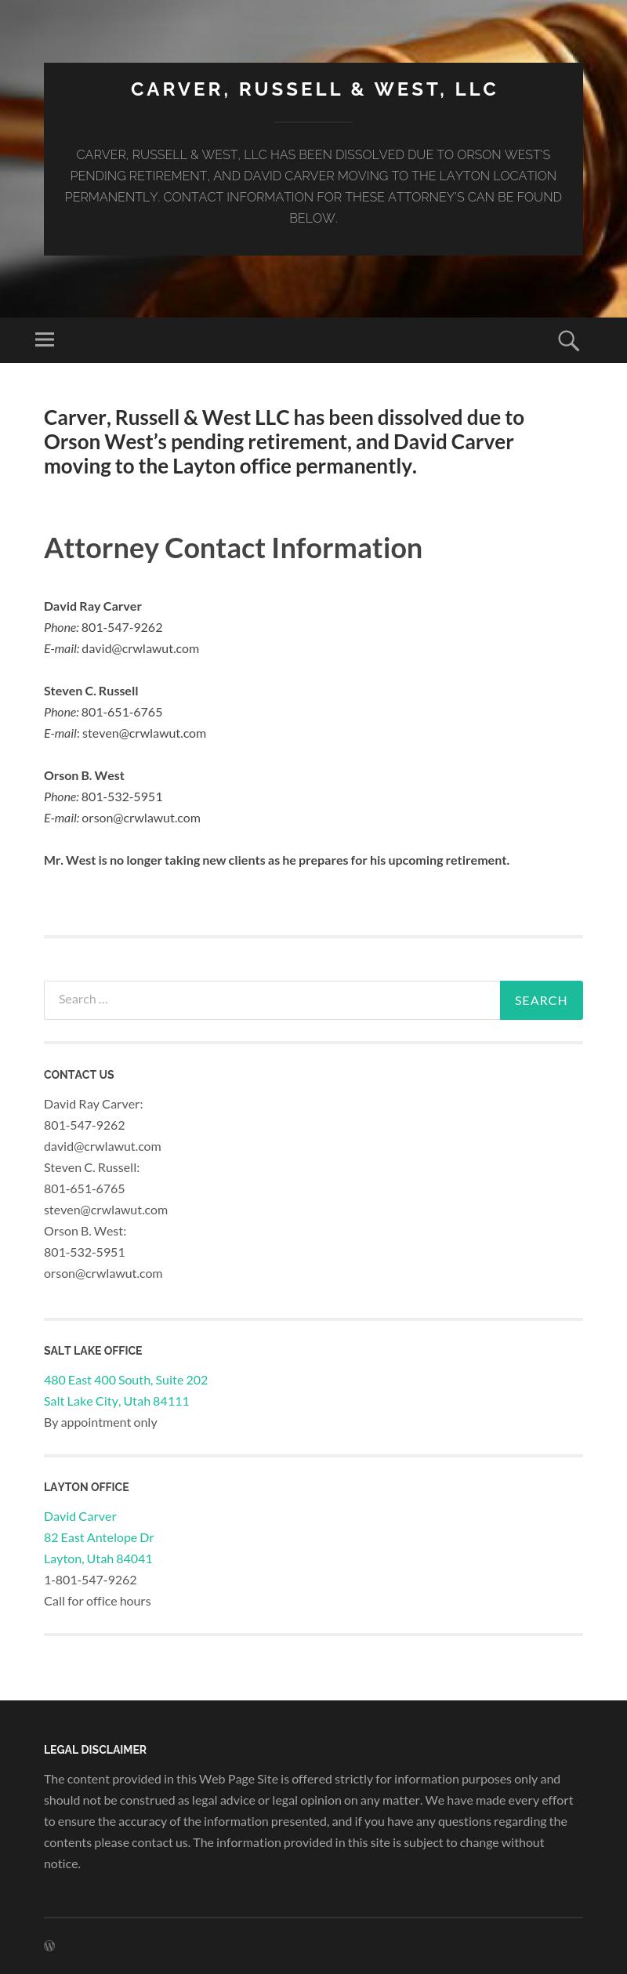Click the Contact Us widget heading
Screen dimensions: 627x1974
pos(79,1074)
